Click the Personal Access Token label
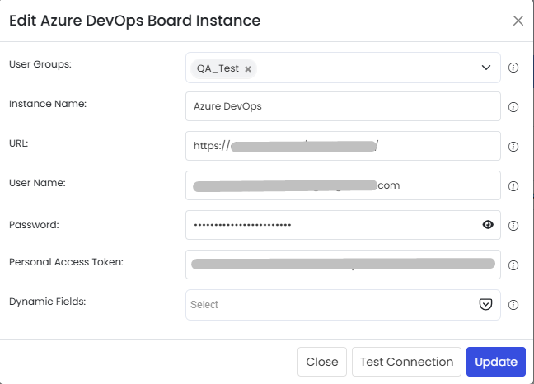This screenshot has width=534, height=384. tap(66, 262)
